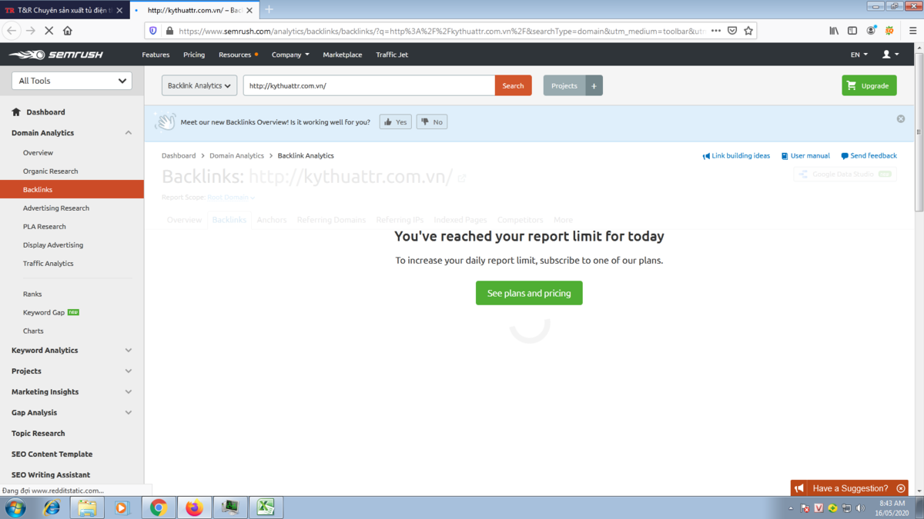
Task: Save the page to Pocket
Action: (x=732, y=31)
